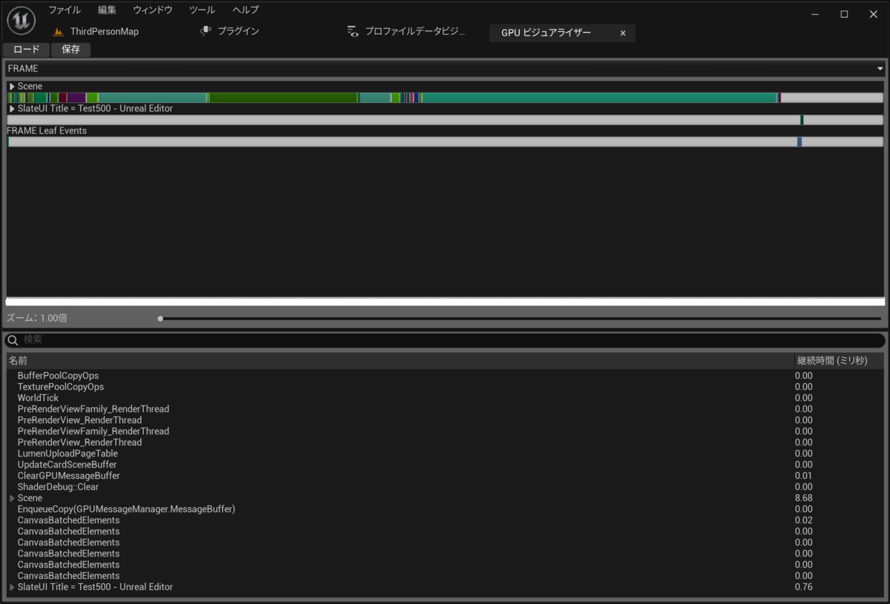This screenshot has height=604, width=890.
Task: Click the large teal segment in Scene bar
Action: (x=599, y=98)
